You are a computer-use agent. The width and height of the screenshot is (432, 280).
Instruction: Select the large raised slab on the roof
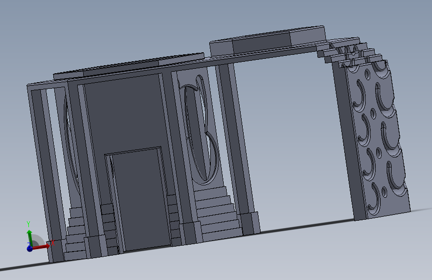coord(267,41)
